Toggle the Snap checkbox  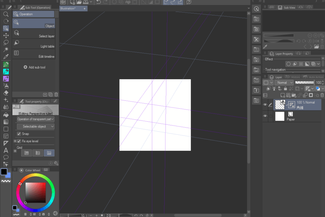coord(19,134)
